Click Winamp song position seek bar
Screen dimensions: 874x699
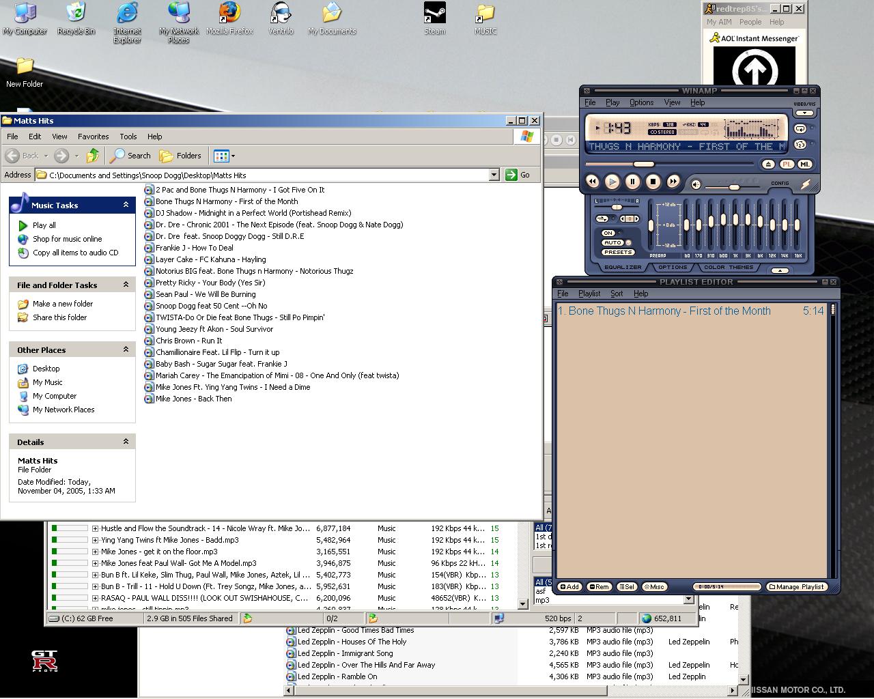[670, 164]
